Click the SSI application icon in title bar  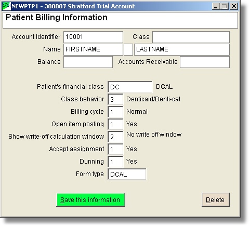point(7,6)
